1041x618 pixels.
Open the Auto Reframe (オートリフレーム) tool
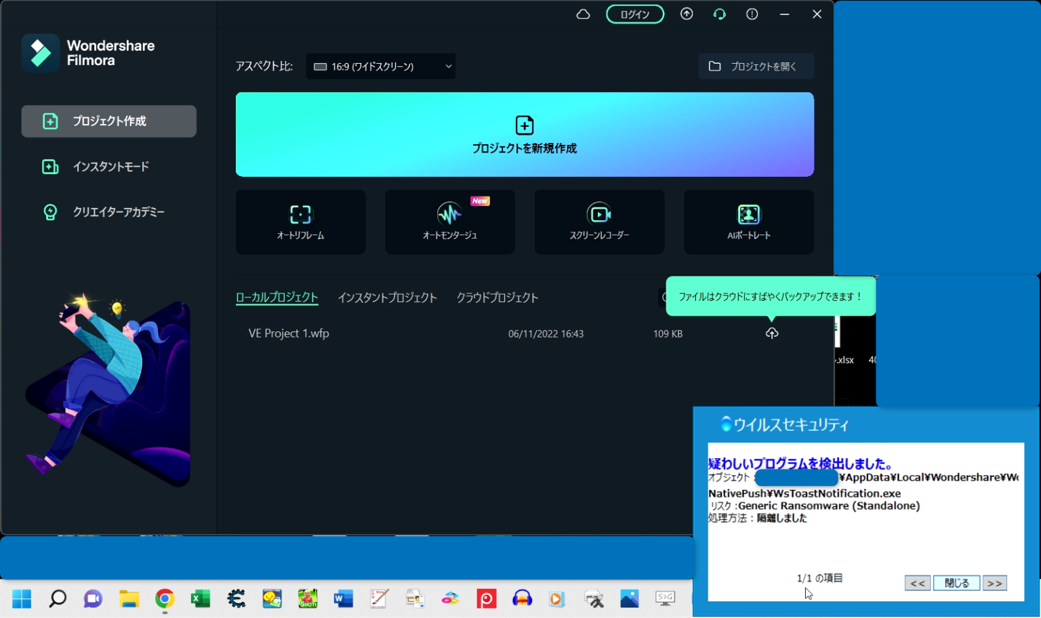[x=300, y=222]
